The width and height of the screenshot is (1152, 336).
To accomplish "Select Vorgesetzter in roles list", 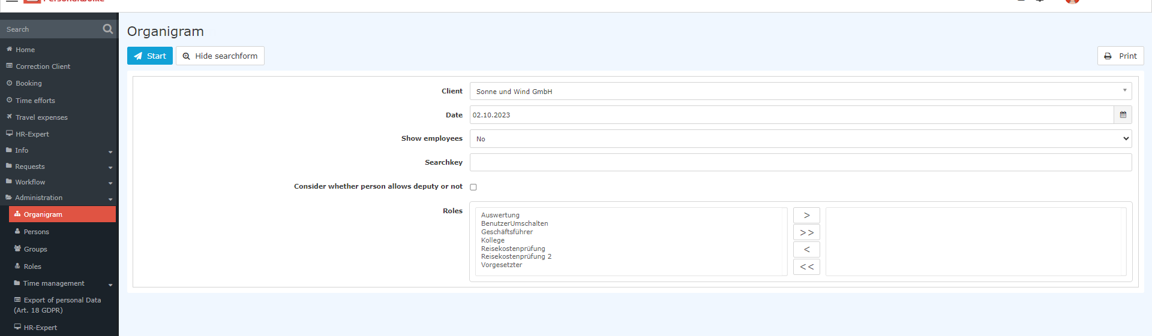I will (502, 265).
